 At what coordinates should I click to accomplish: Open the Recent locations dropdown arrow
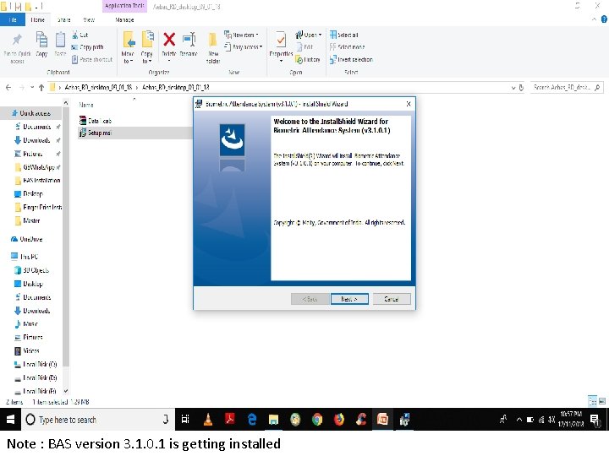coord(32,88)
